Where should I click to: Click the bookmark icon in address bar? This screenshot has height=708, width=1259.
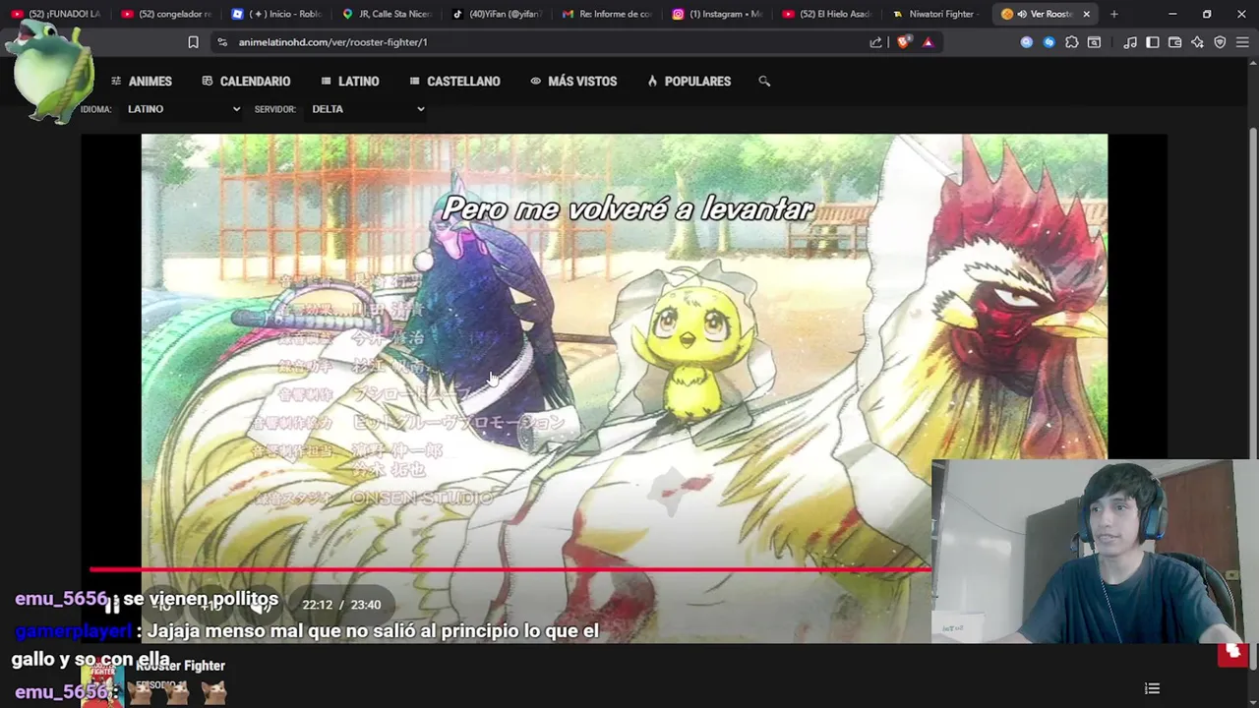click(x=193, y=42)
